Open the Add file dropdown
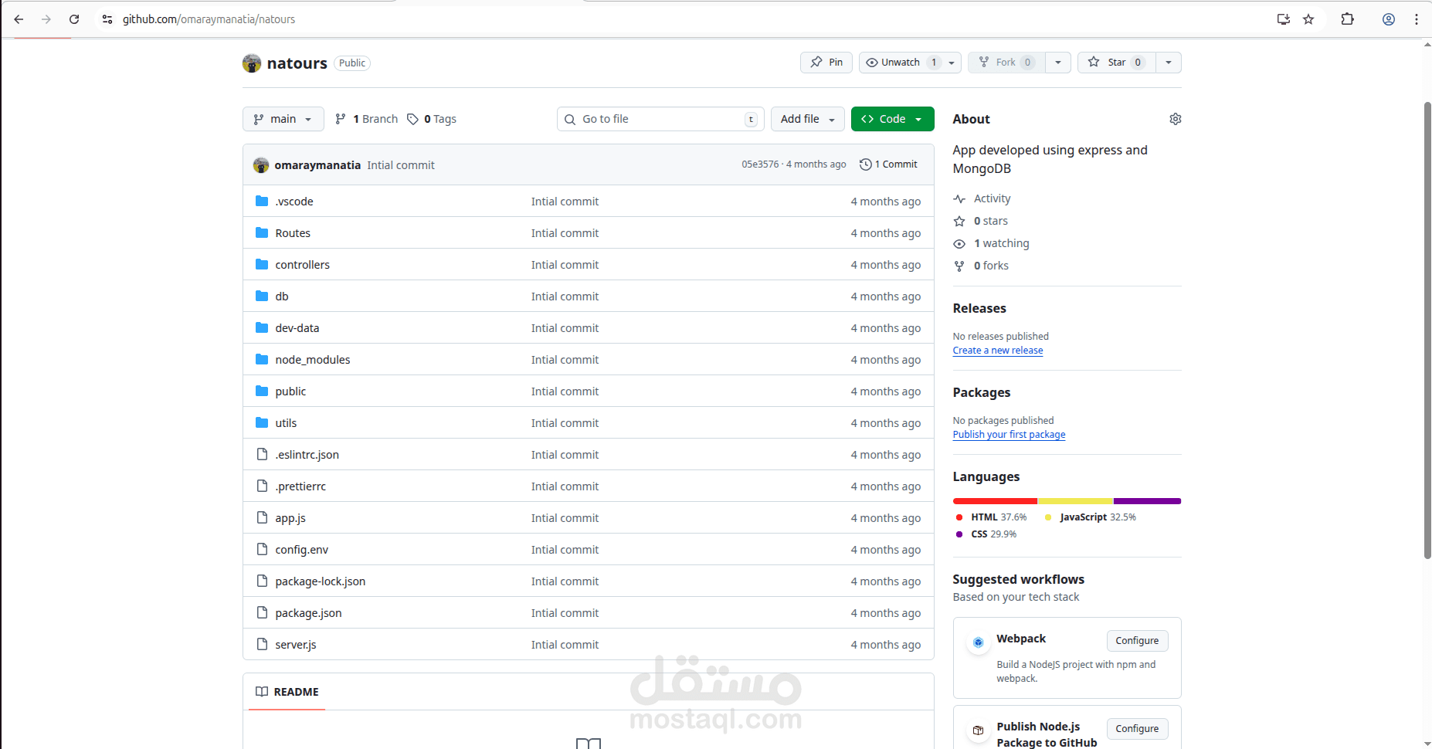The width and height of the screenshot is (1432, 749). [808, 119]
